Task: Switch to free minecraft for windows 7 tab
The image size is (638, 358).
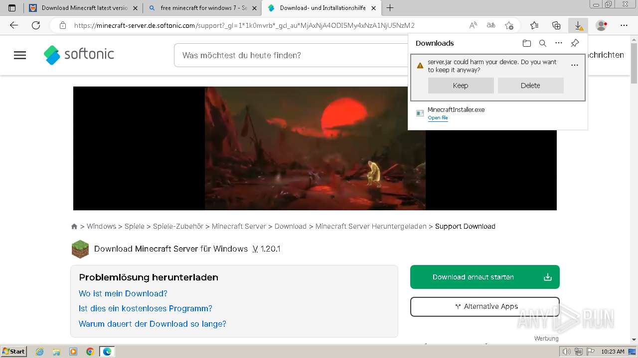Action: coord(202,8)
